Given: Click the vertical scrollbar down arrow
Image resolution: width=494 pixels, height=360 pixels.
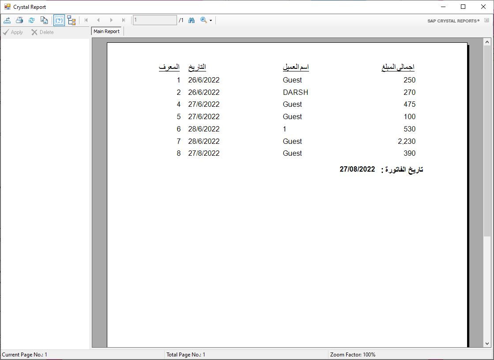Looking at the screenshot, I should 487,344.
